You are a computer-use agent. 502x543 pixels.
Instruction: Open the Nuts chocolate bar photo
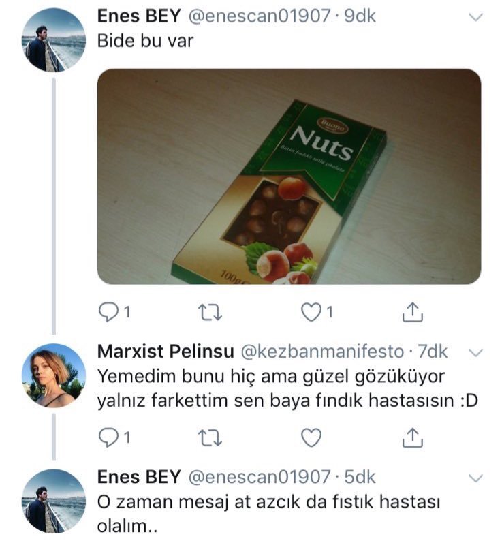pyautogui.click(x=289, y=176)
